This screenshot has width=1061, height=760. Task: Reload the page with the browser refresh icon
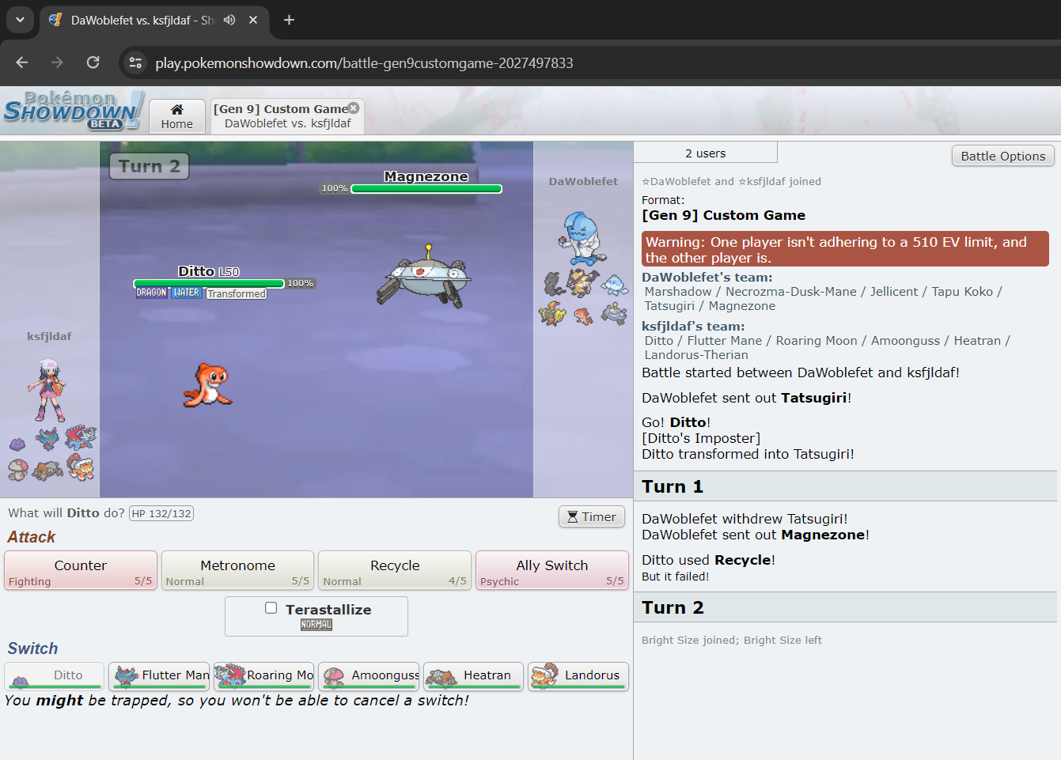pyautogui.click(x=93, y=62)
